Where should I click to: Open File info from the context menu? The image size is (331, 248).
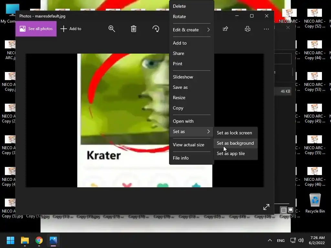(191, 158)
